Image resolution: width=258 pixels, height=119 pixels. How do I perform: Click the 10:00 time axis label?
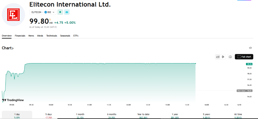point(51,105)
